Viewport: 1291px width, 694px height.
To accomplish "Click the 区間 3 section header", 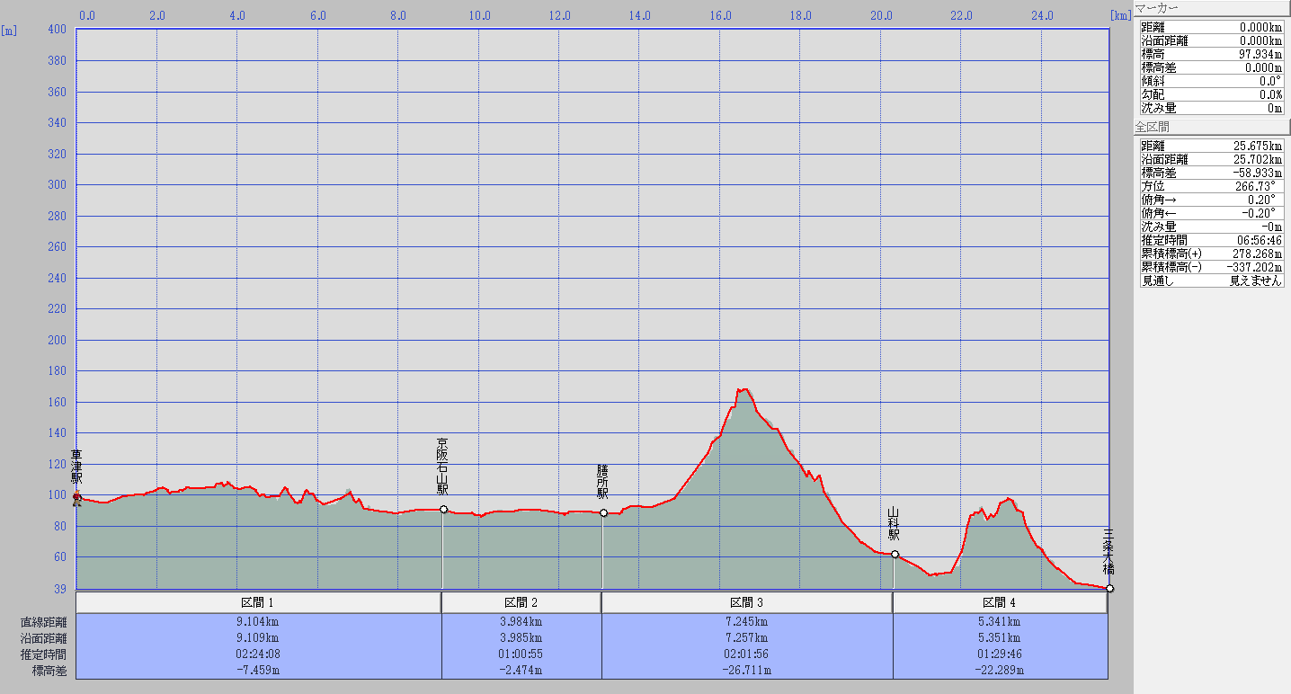I will 747,602.
